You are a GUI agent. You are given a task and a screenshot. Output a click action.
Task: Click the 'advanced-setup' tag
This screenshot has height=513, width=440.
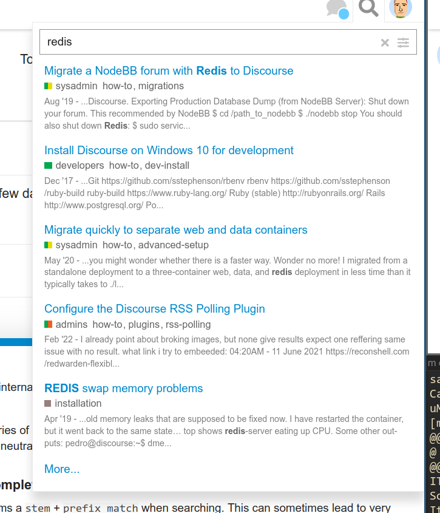click(174, 245)
